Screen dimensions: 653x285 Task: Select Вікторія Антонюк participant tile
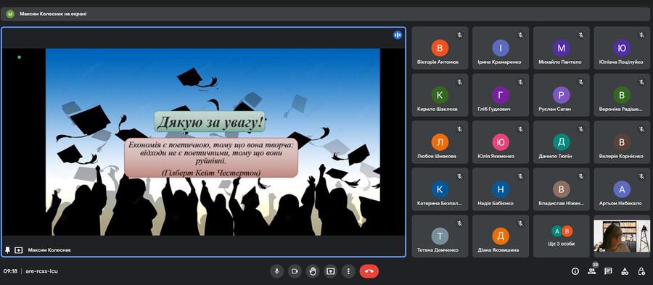440,49
